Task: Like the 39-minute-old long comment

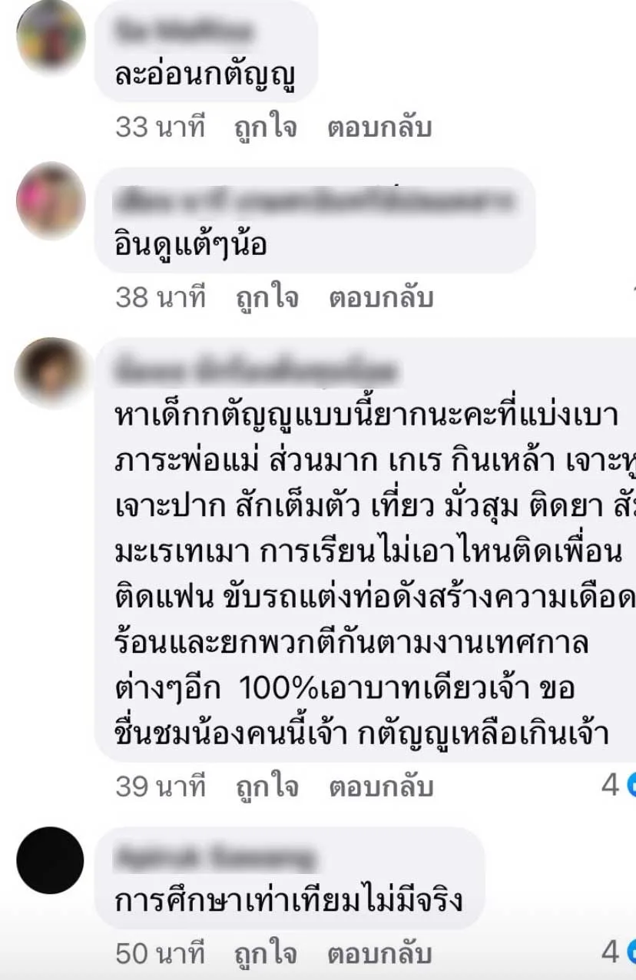Action: coord(266,786)
